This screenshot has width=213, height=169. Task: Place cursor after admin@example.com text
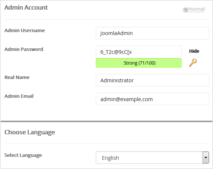pyautogui.click(x=153, y=99)
